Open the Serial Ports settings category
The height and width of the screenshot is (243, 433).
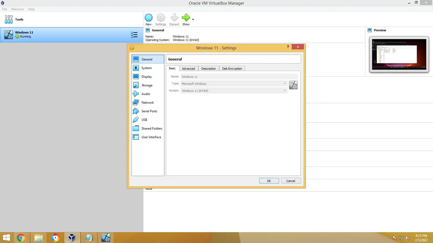click(148, 111)
